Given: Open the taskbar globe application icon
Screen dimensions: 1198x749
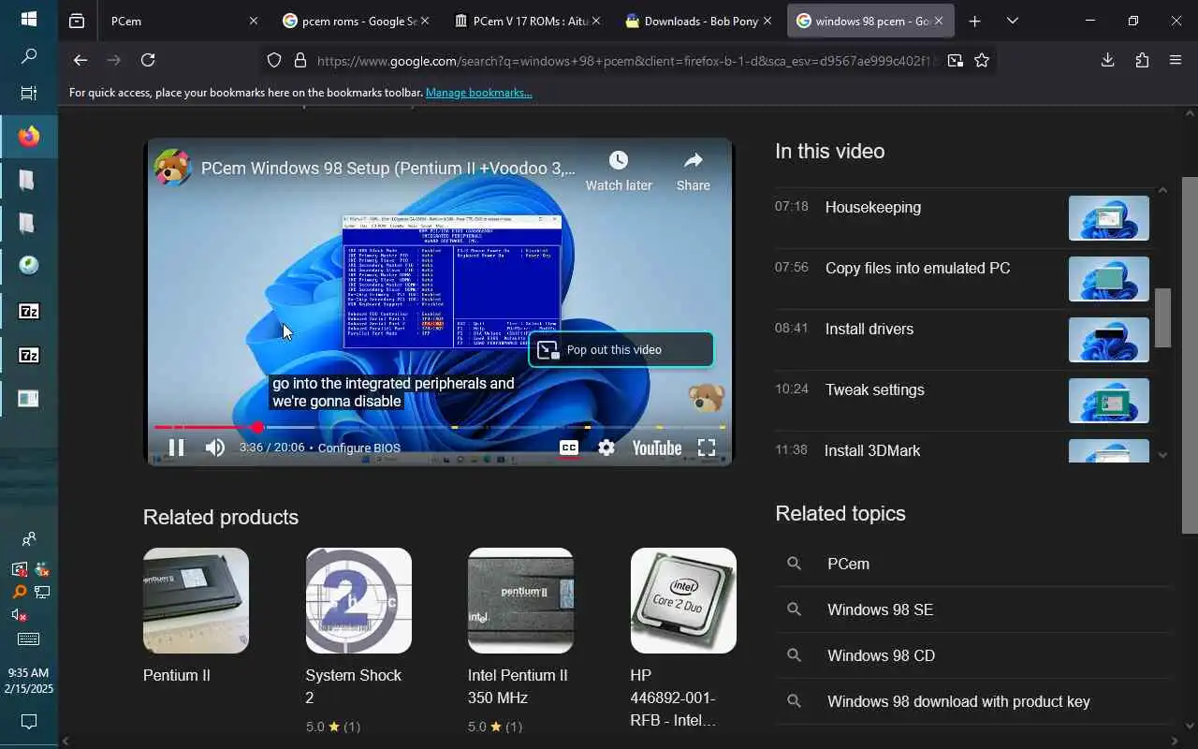Looking at the screenshot, I should click(29, 266).
